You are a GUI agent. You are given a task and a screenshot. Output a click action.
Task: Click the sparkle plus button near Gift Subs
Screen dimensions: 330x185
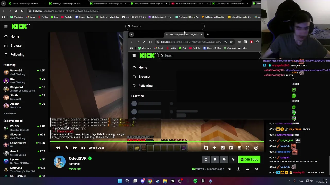[233, 160]
